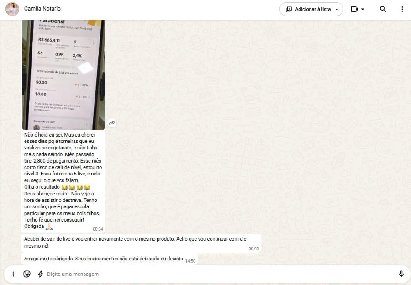Screen dimensions: 411x285
Task: Select the message 'Amigo muito obrigada'
Action: tap(109, 259)
